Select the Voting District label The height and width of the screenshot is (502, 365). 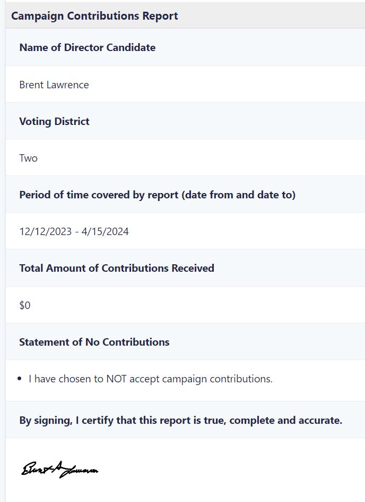tap(54, 121)
